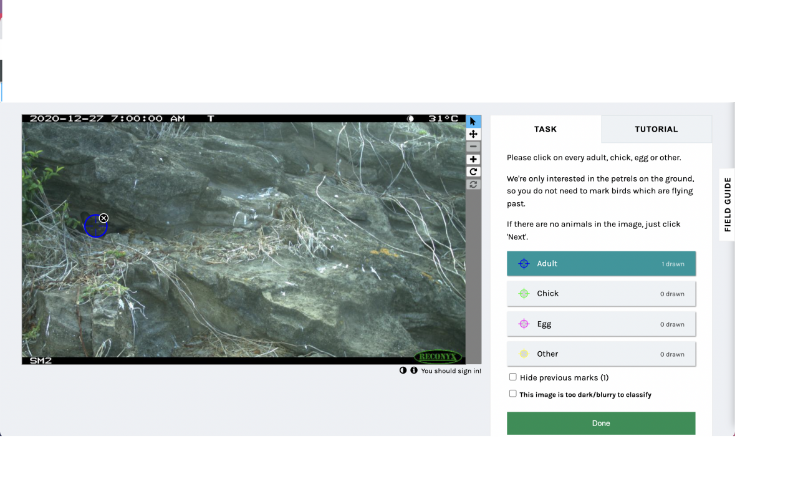
Task: Click the 'SM2' camera label
Action: point(41,361)
